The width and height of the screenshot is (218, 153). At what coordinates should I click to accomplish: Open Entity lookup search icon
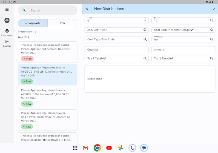(x=212, y=20)
